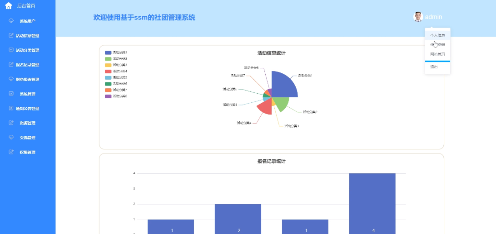Select 个人信息 from the user menu
The width and height of the screenshot is (496, 234).
(437, 35)
